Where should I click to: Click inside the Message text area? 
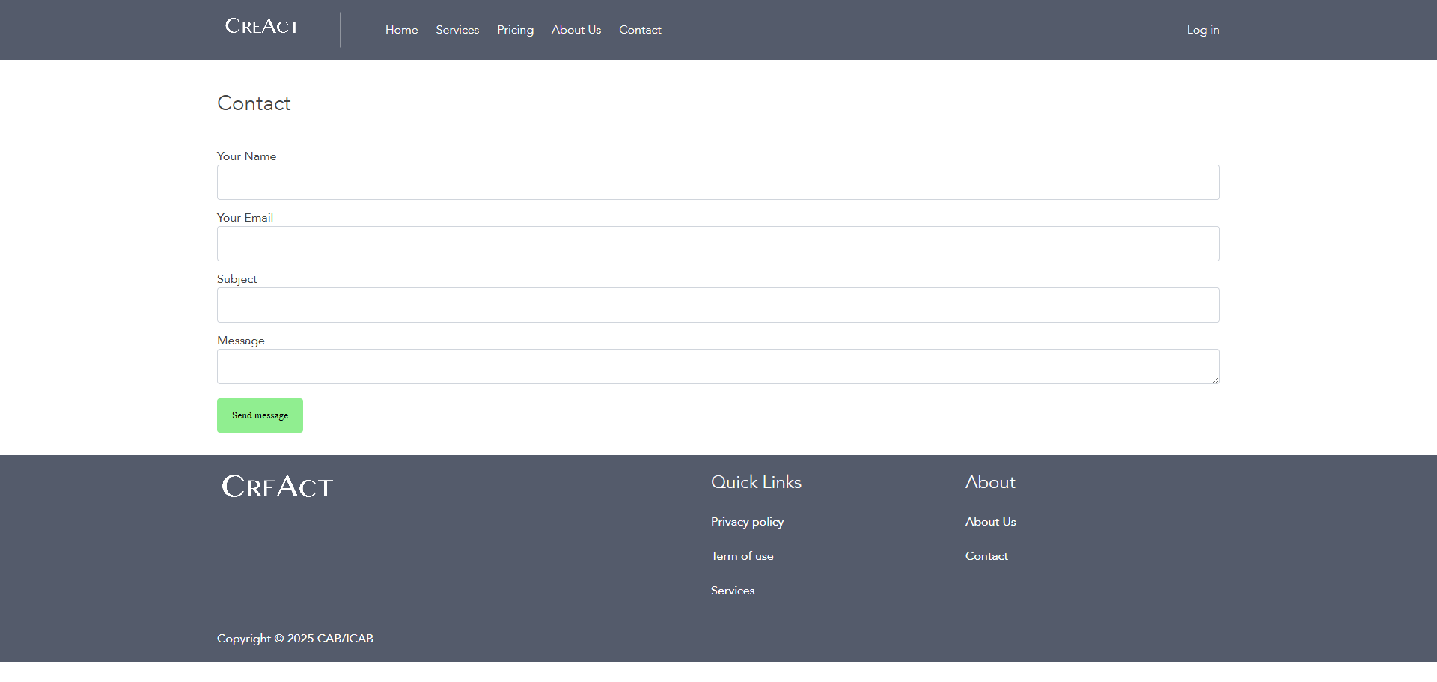[x=718, y=367]
